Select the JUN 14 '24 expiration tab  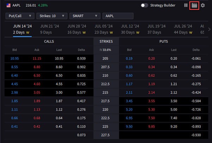(22, 29)
